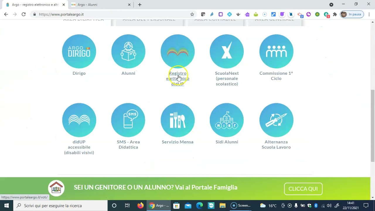The height and width of the screenshot is (211, 375).
Task: Open a new browser tab
Action: pos(140,5)
